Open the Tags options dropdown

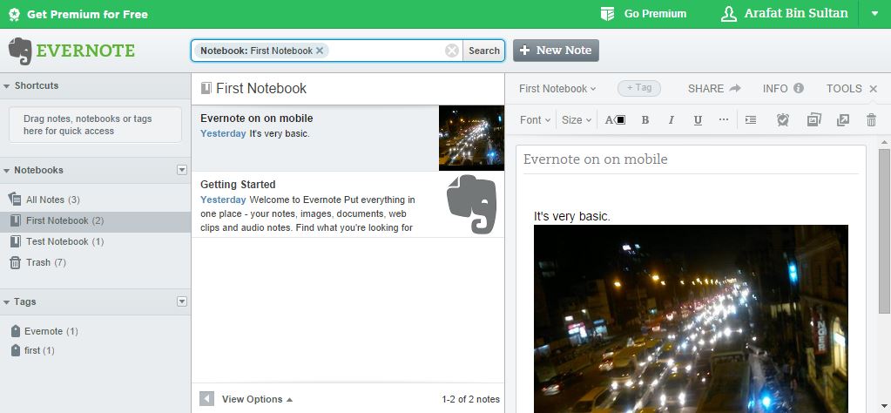point(182,301)
